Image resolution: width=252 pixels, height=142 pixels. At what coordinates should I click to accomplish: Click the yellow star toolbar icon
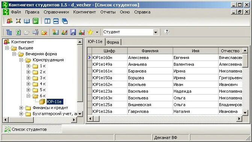90,32
